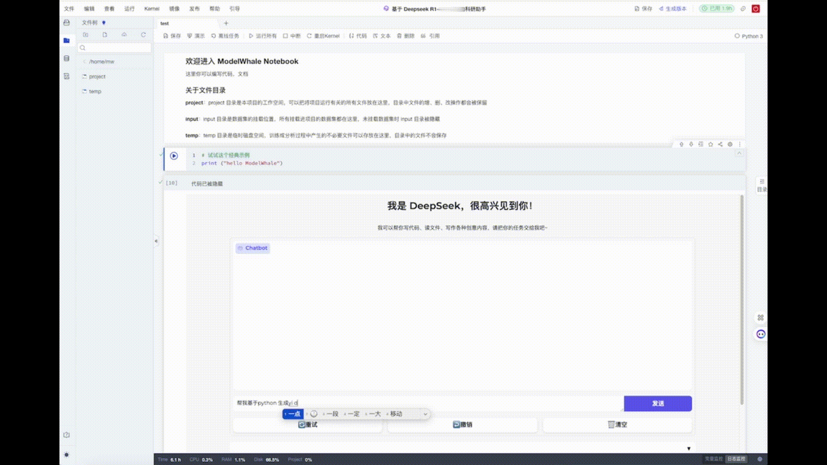Create new file in file tree

point(105,34)
